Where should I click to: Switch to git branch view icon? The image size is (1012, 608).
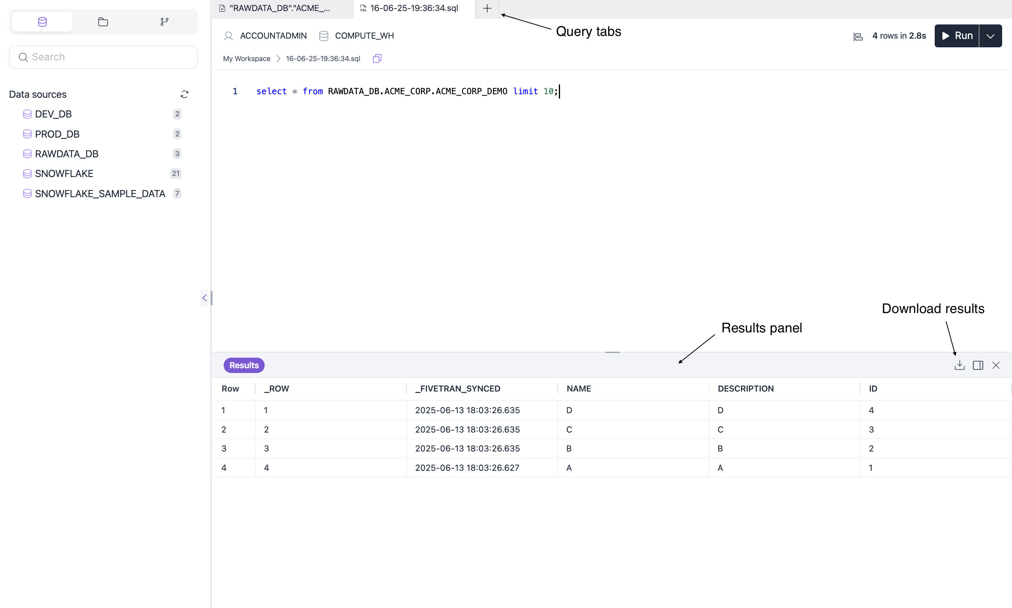[164, 22]
